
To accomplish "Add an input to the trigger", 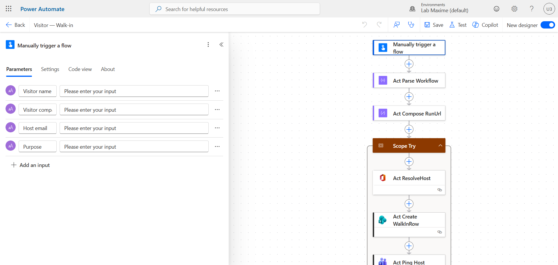I will pos(30,165).
